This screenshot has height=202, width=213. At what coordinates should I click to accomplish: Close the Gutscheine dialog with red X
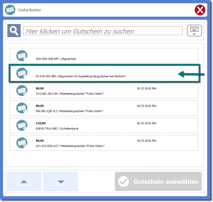click(x=200, y=10)
